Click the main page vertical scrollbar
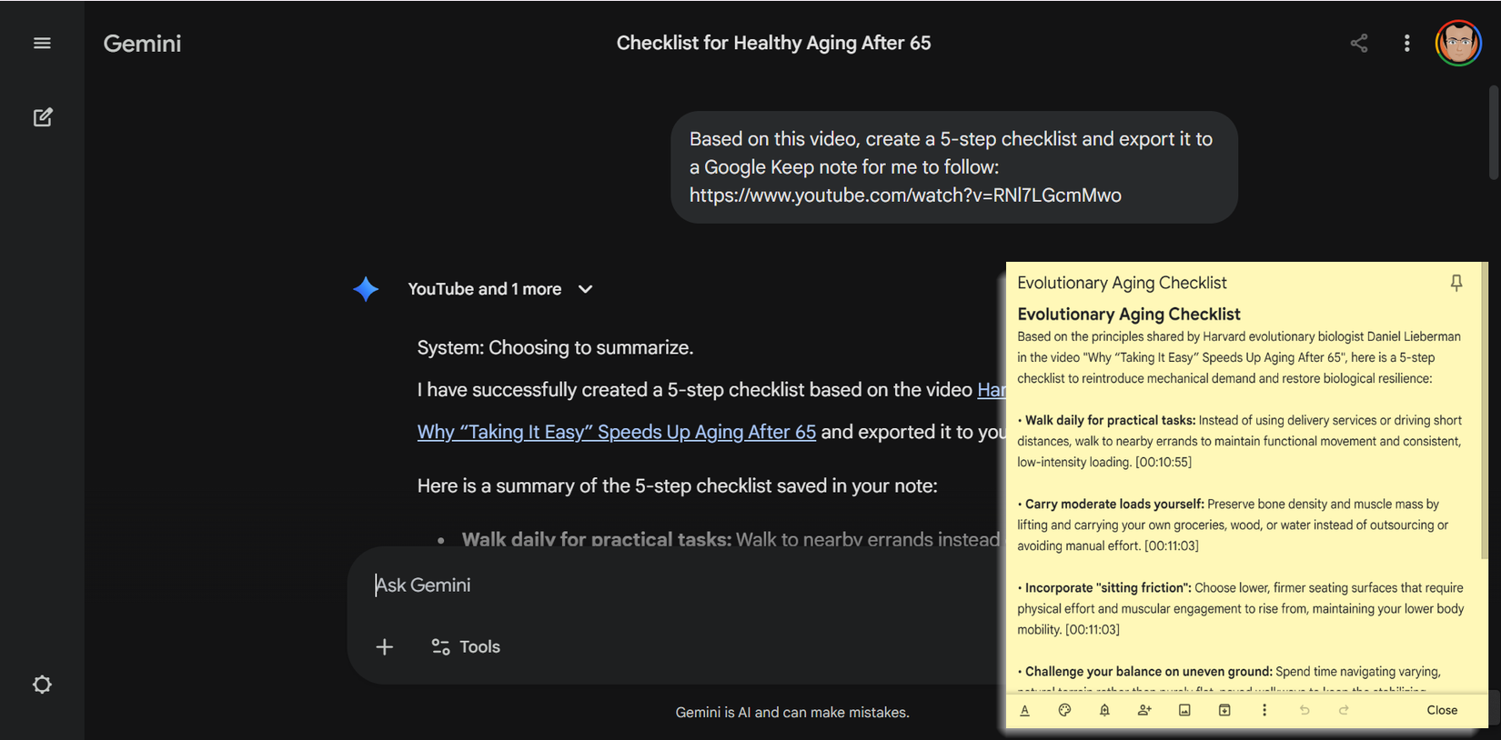Screen dimensions: 1501x740 coord(1493,132)
